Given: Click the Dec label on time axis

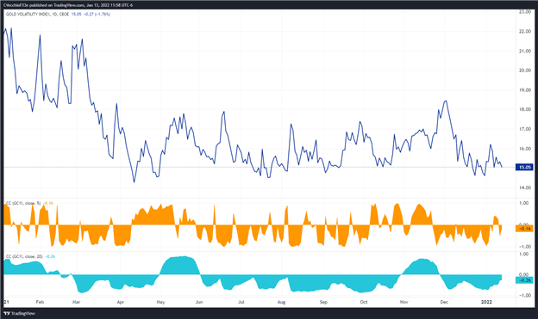Looking at the screenshot, I should pos(444,302).
